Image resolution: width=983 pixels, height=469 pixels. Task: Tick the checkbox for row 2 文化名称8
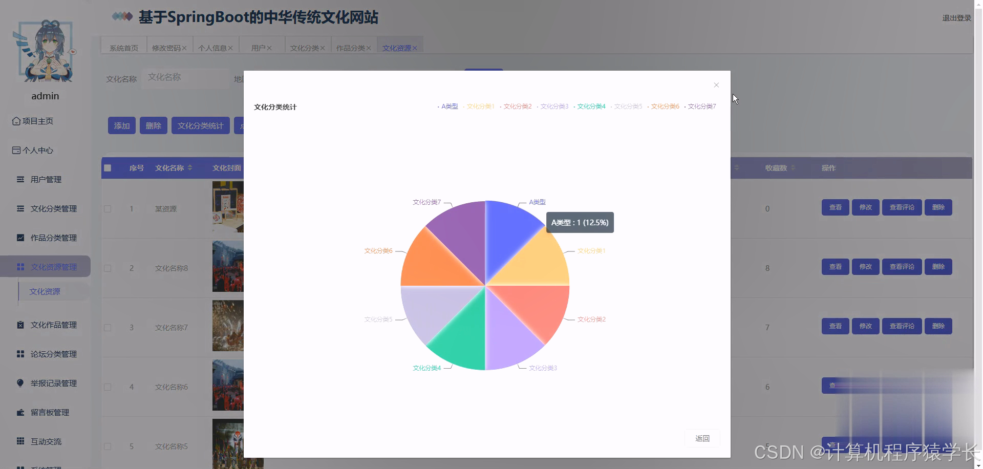(x=108, y=268)
